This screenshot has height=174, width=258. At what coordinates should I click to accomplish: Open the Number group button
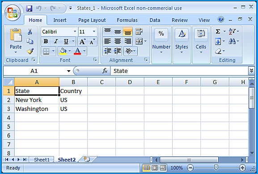tap(161, 44)
